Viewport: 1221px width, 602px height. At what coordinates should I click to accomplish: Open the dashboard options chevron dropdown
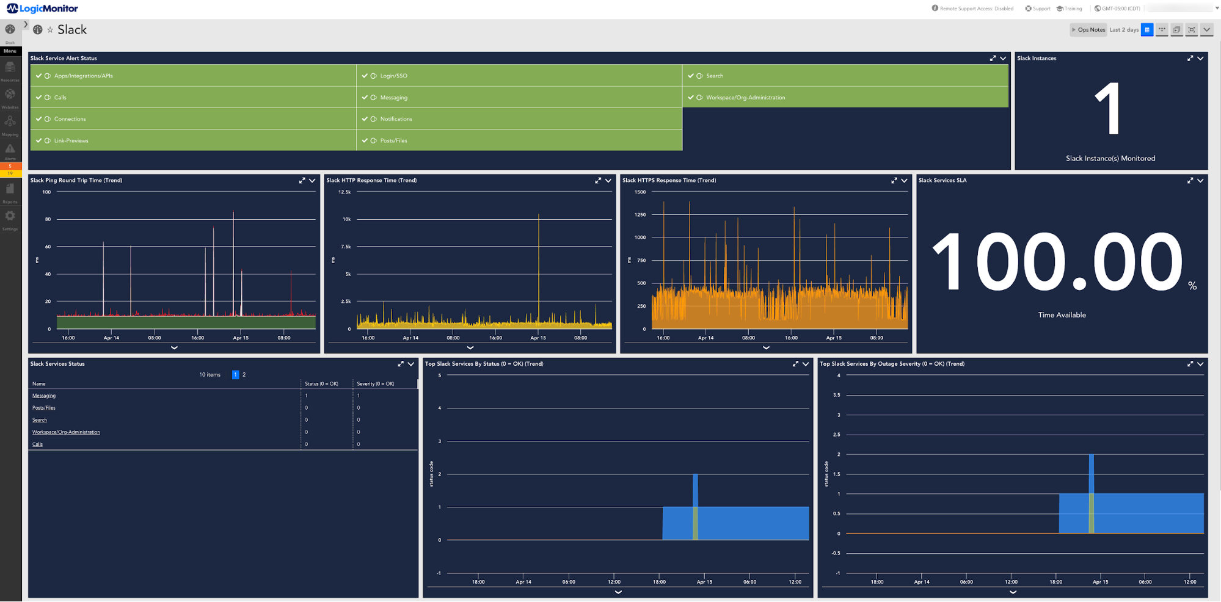coord(1207,30)
